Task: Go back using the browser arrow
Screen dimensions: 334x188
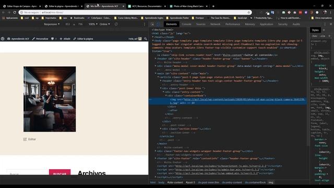Action: (4, 13)
